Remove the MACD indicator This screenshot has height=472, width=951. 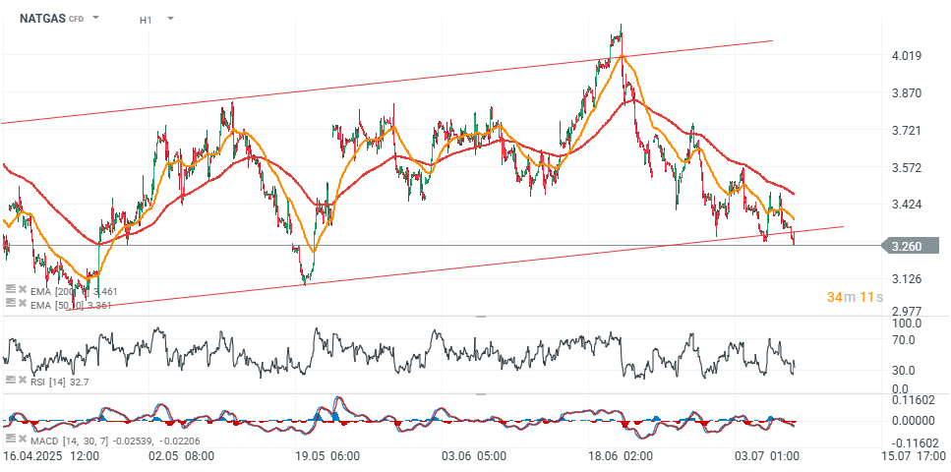22,439
